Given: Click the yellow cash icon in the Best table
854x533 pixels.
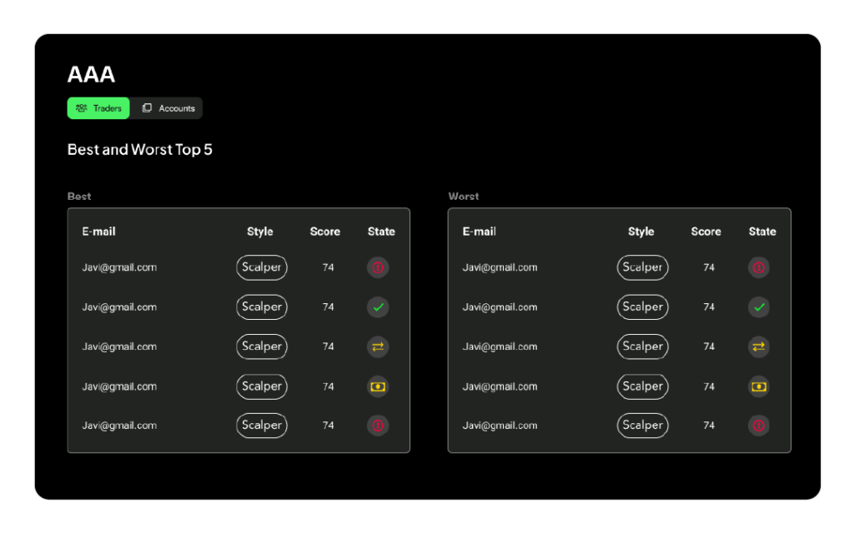Looking at the screenshot, I should [x=378, y=386].
